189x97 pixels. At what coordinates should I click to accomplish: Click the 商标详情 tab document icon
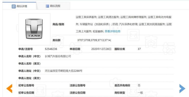[x=14, y=6]
